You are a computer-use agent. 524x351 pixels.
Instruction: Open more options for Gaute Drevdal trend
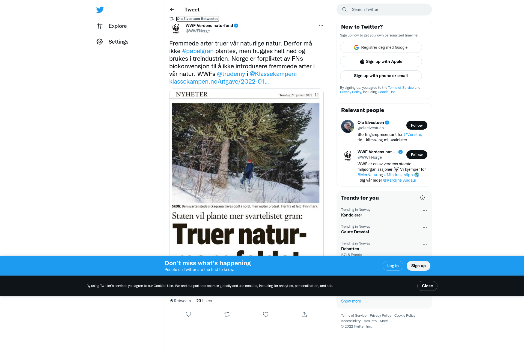point(425,227)
